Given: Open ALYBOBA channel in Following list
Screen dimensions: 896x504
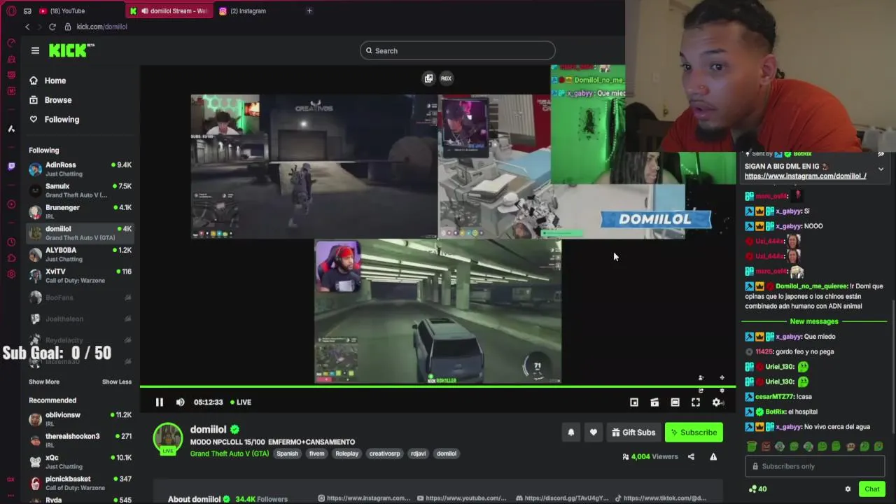Looking at the screenshot, I should click(x=80, y=254).
